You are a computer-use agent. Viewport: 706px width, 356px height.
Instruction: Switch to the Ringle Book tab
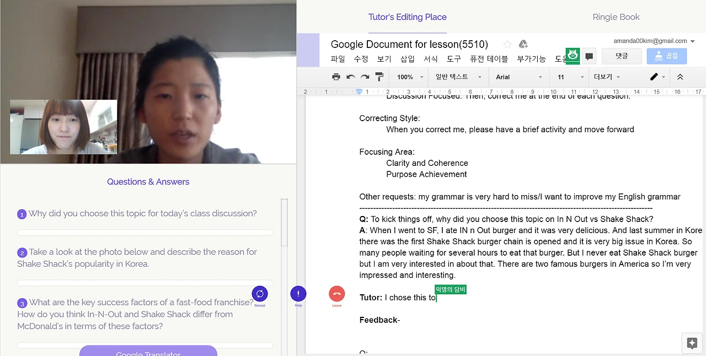pos(616,17)
